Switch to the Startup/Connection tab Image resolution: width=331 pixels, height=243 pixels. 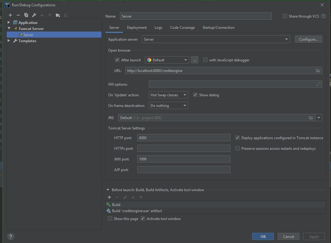(x=218, y=27)
